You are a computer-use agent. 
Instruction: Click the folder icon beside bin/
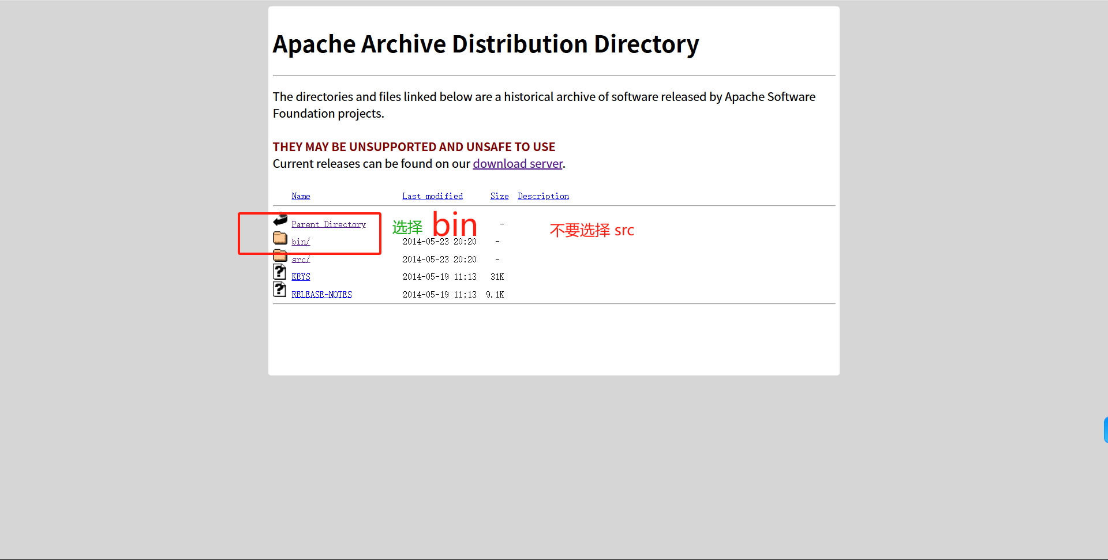280,238
